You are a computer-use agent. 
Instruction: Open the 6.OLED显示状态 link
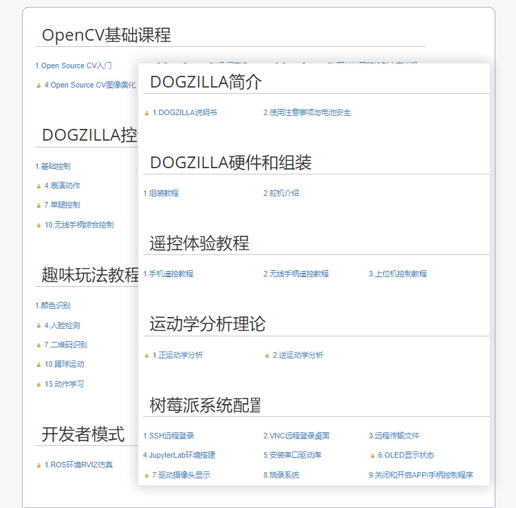[x=406, y=455]
